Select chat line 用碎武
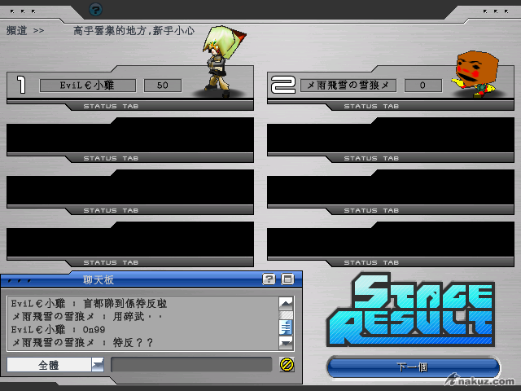521x391 pixels. pyautogui.click(x=129, y=317)
